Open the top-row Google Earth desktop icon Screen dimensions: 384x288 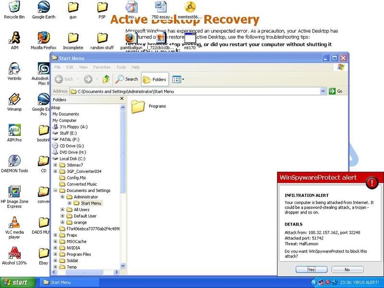point(44,10)
